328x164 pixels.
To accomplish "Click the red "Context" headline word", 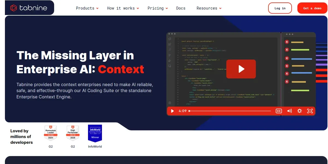I will point(121,69).
